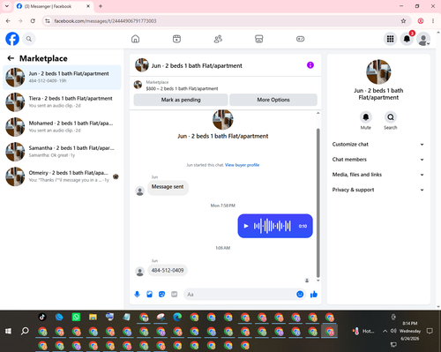Open File Explorer from taskbar
This screenshot has width=441, height=352.
(93, 317)
